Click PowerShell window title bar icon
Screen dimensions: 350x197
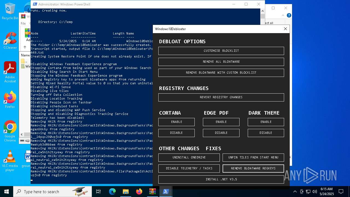point(34,4)
